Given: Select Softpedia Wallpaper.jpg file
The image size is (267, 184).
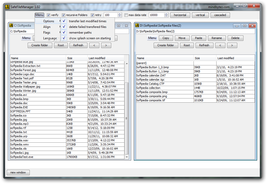Looking at the screenshot, I should click(67, 87).
